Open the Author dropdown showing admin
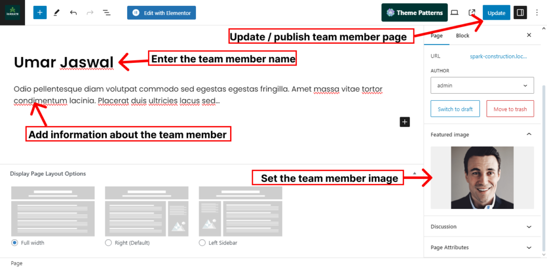 (482, 85)
